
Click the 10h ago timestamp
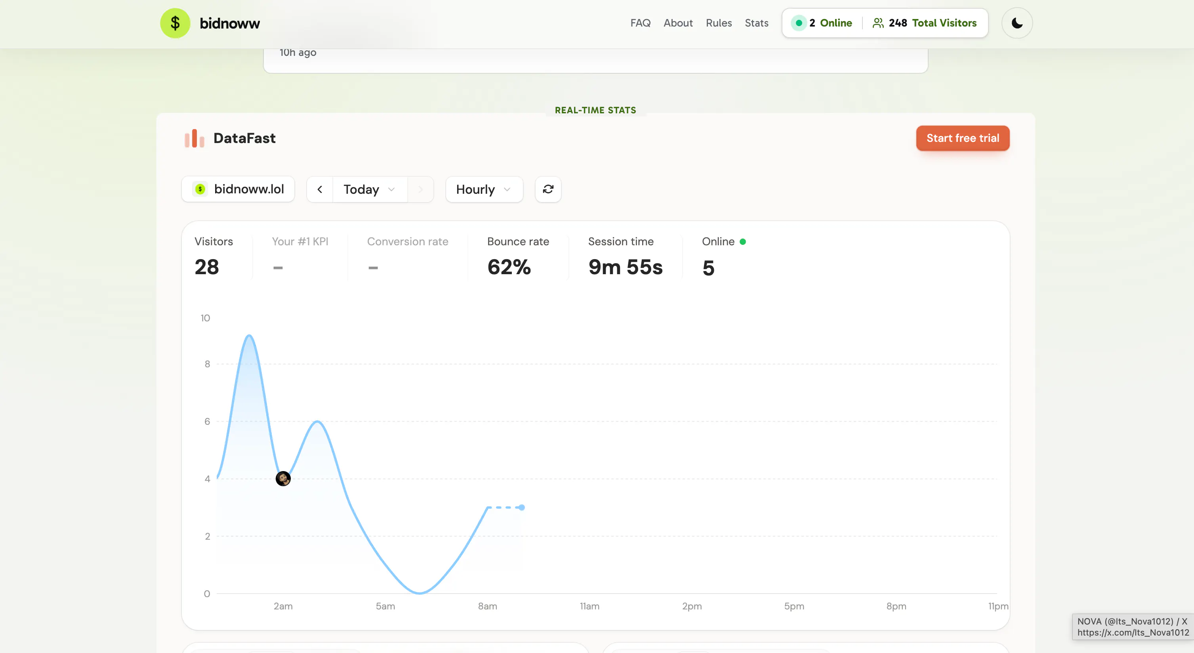click(x=298, y=52)
